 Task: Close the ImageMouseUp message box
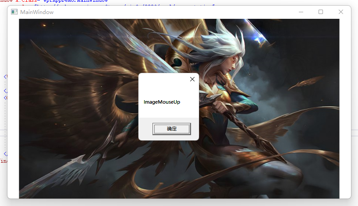[192, 79]
